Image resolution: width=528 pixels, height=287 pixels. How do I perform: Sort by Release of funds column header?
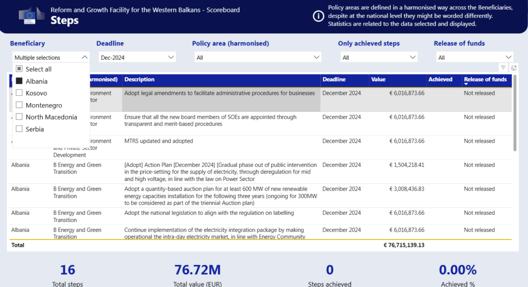coord(485,79)
